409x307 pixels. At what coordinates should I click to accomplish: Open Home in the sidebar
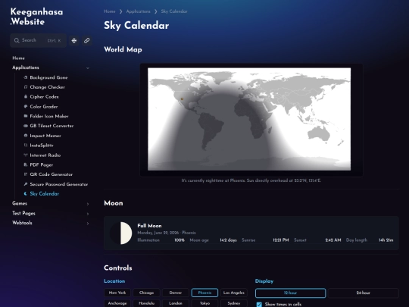pyautogui.click(x=18, y=58)
